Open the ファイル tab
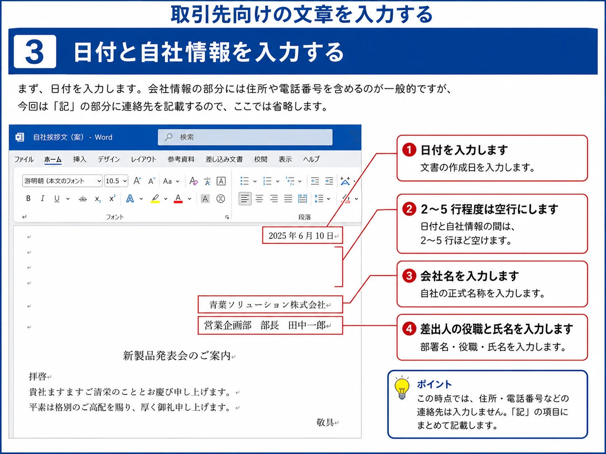 [x=24, y=159]
